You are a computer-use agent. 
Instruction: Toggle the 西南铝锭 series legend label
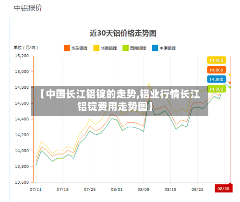(x=138, y=48)
